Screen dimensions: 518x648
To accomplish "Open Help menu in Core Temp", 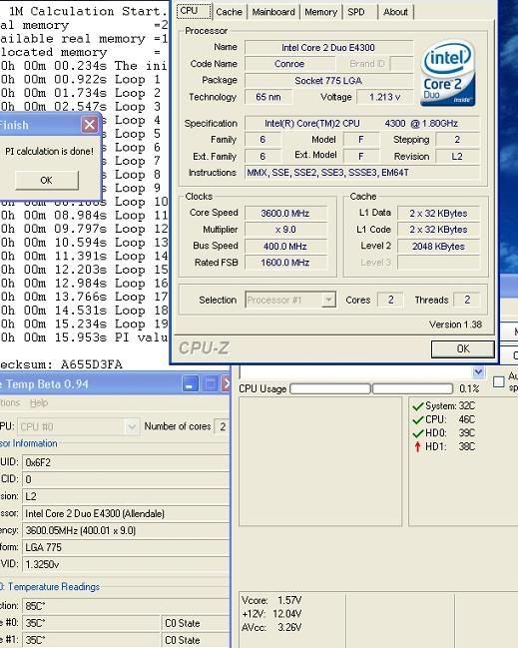I will click(39, 402).
